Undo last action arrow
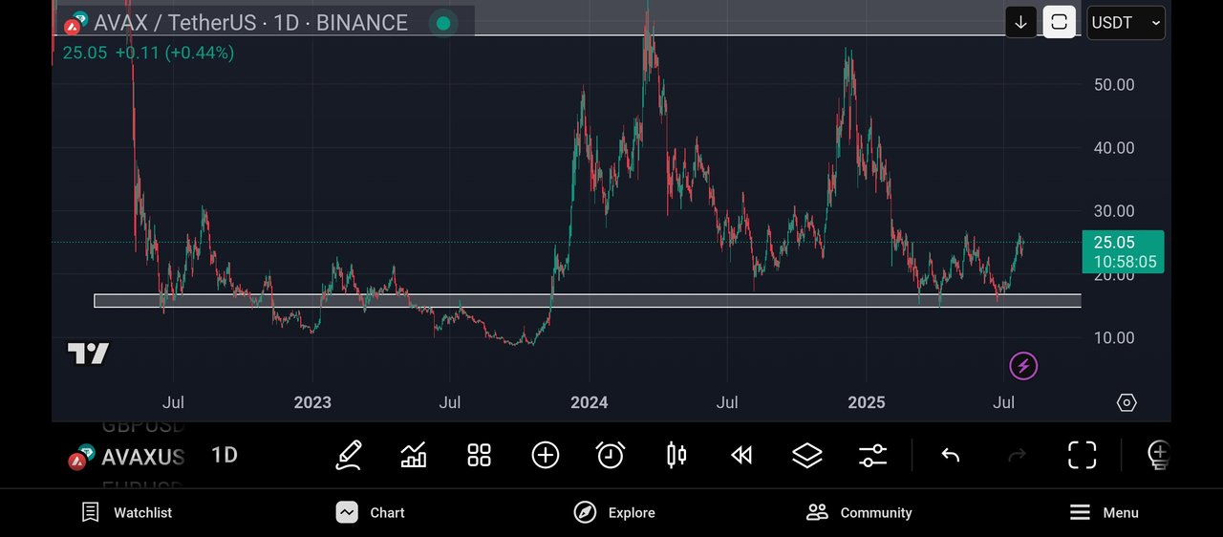 950,455
